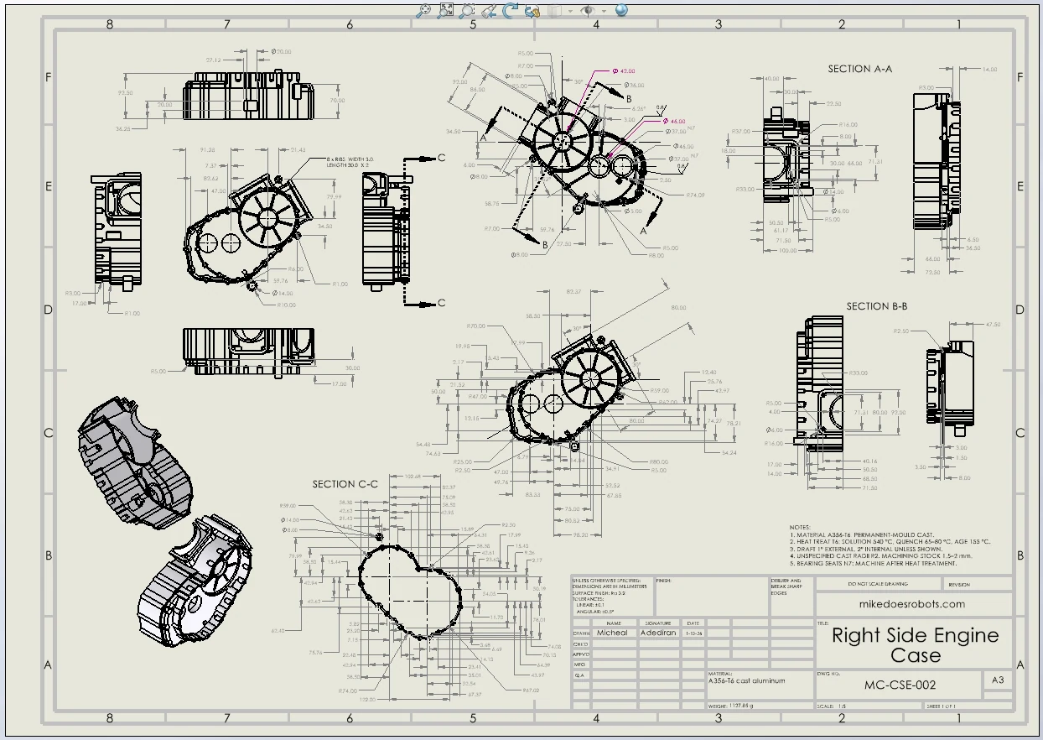Viewport: 1043px width, 740px height.
Task: Activate the Rotate View arrow icon
Action: click(509, 10)
